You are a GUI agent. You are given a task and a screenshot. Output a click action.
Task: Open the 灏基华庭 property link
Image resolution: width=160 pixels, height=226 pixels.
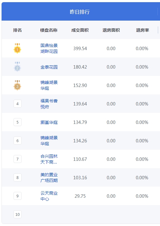tap(49, 122)
